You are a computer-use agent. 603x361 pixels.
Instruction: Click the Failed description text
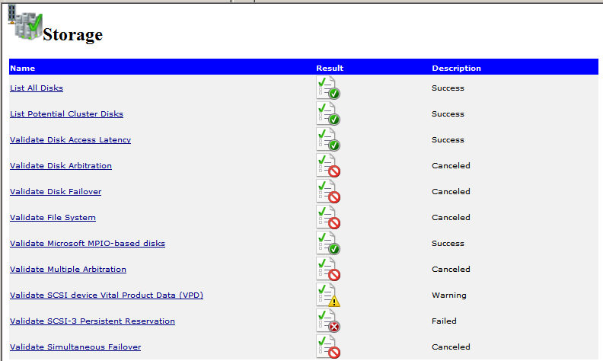point(444,321)
